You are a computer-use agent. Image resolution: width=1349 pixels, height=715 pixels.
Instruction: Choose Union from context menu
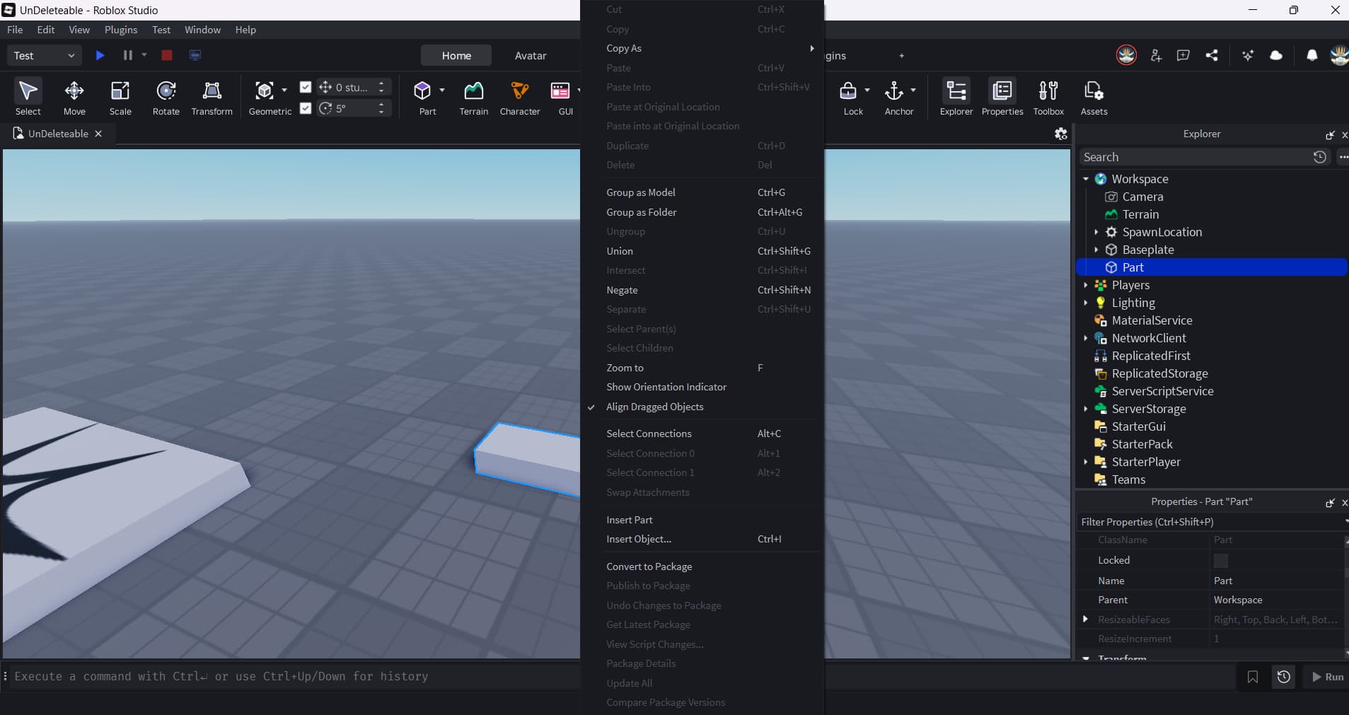(x=619, y=251)
